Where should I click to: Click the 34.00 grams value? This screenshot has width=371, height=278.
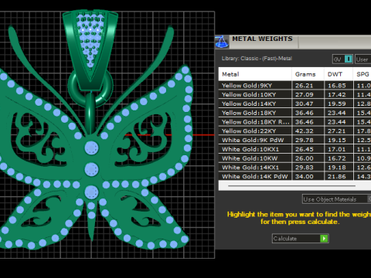[305, 177]
